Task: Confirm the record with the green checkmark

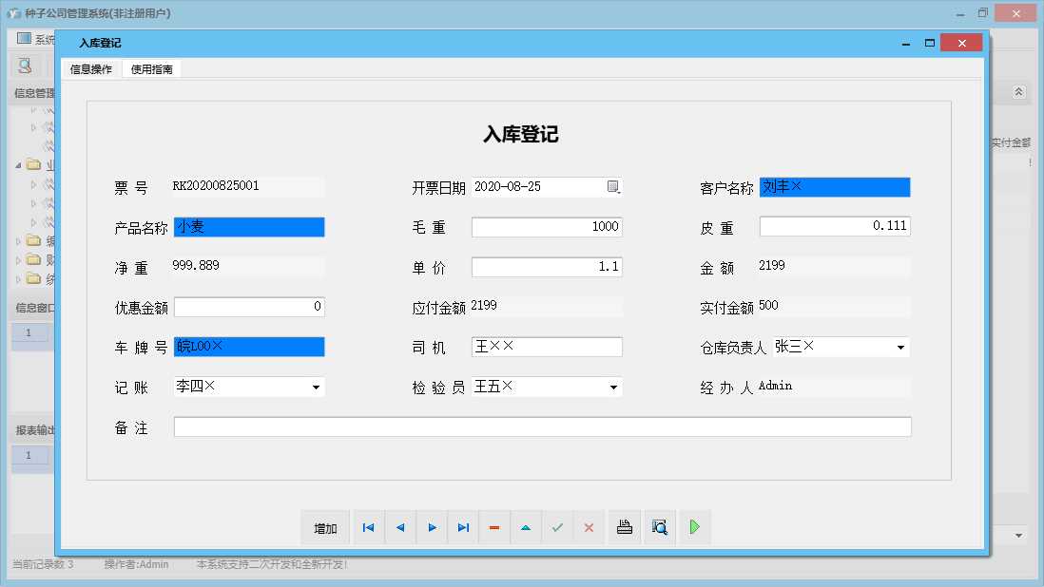Action: pyautogui.click(x=557, y=527)
